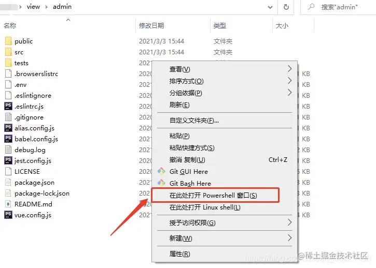Choose 撤消 复制(U) menu entry

tap(225, 159)
